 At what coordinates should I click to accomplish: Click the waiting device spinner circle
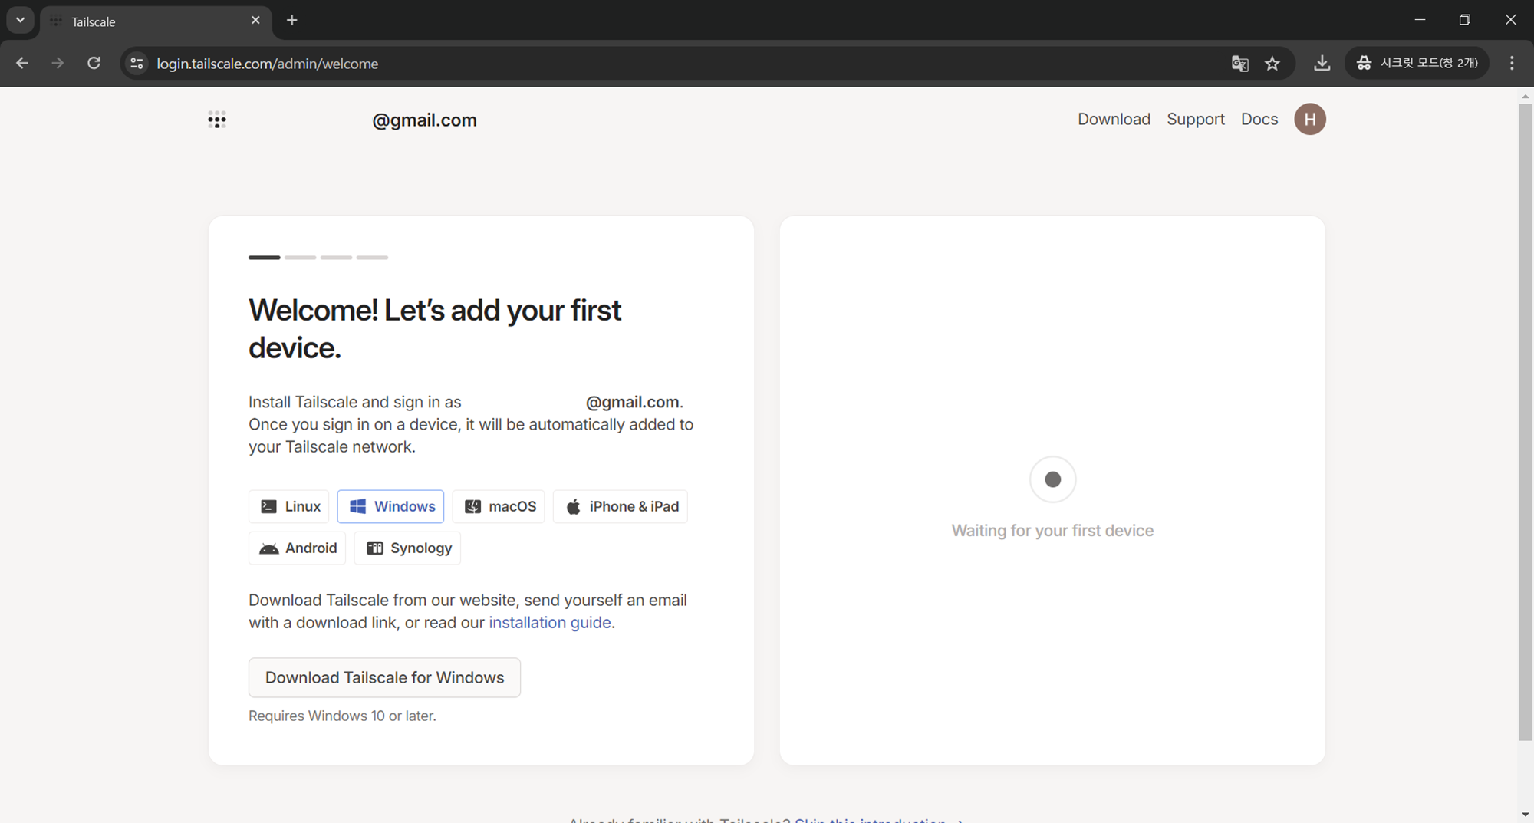[1052, 479]
